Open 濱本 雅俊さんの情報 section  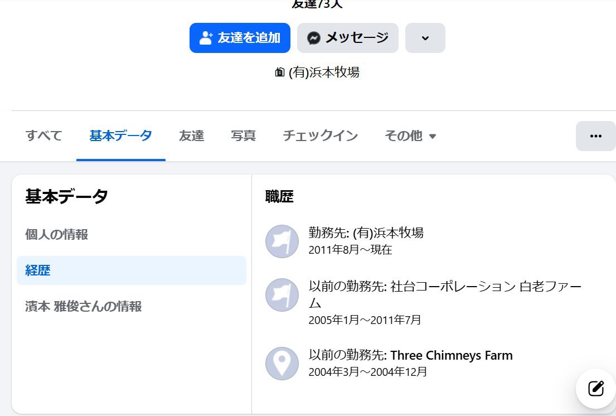pos(83,306)
